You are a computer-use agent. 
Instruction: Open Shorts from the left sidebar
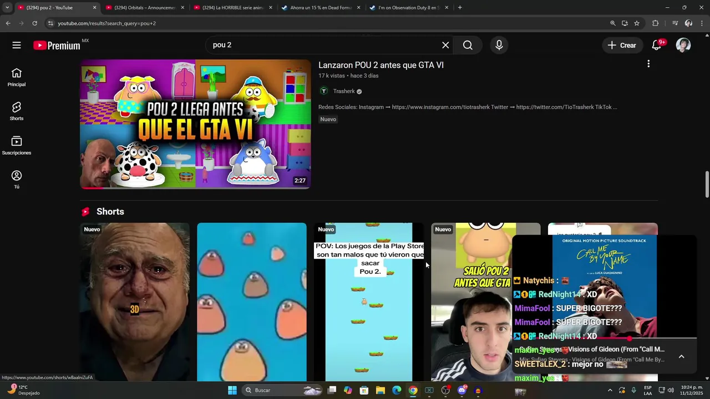[17, 111]
